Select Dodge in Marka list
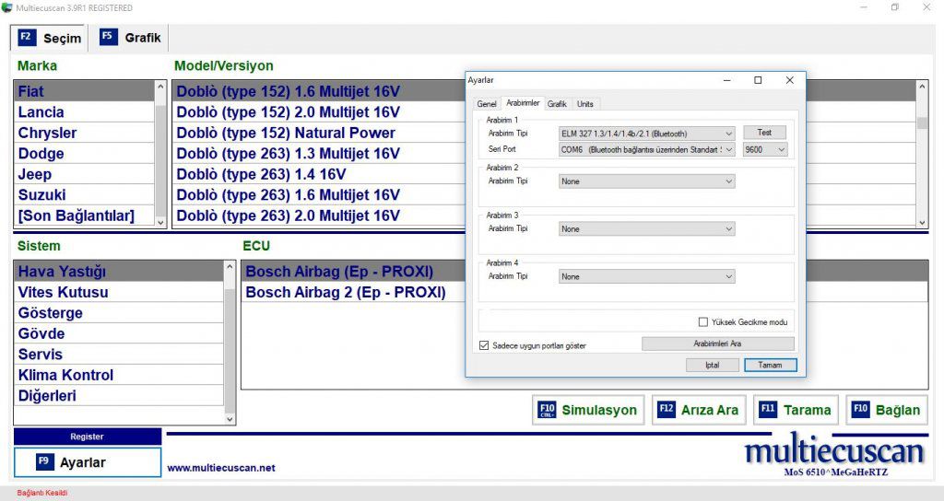This screenshot has width=944, height=501. [x=84, y=154]
